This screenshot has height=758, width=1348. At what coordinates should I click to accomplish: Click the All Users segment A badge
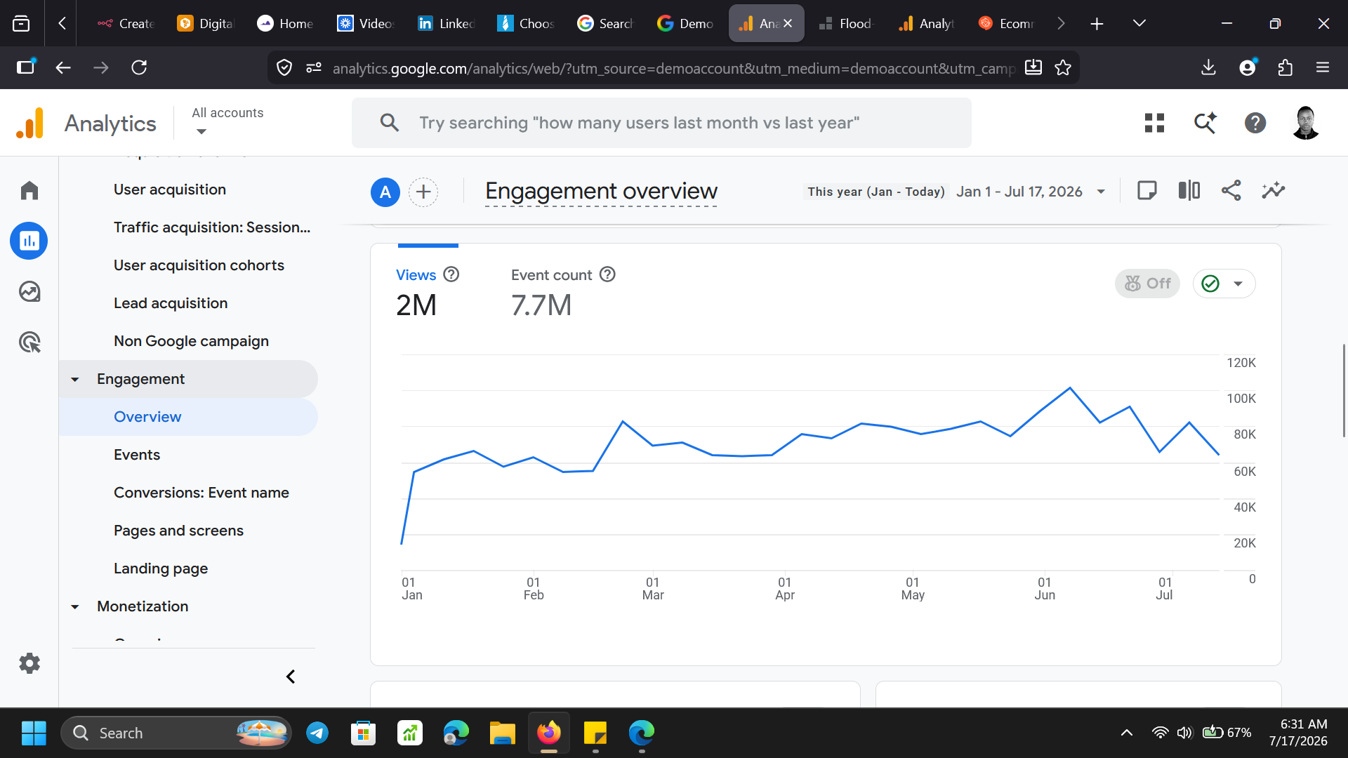click(385, 192)
